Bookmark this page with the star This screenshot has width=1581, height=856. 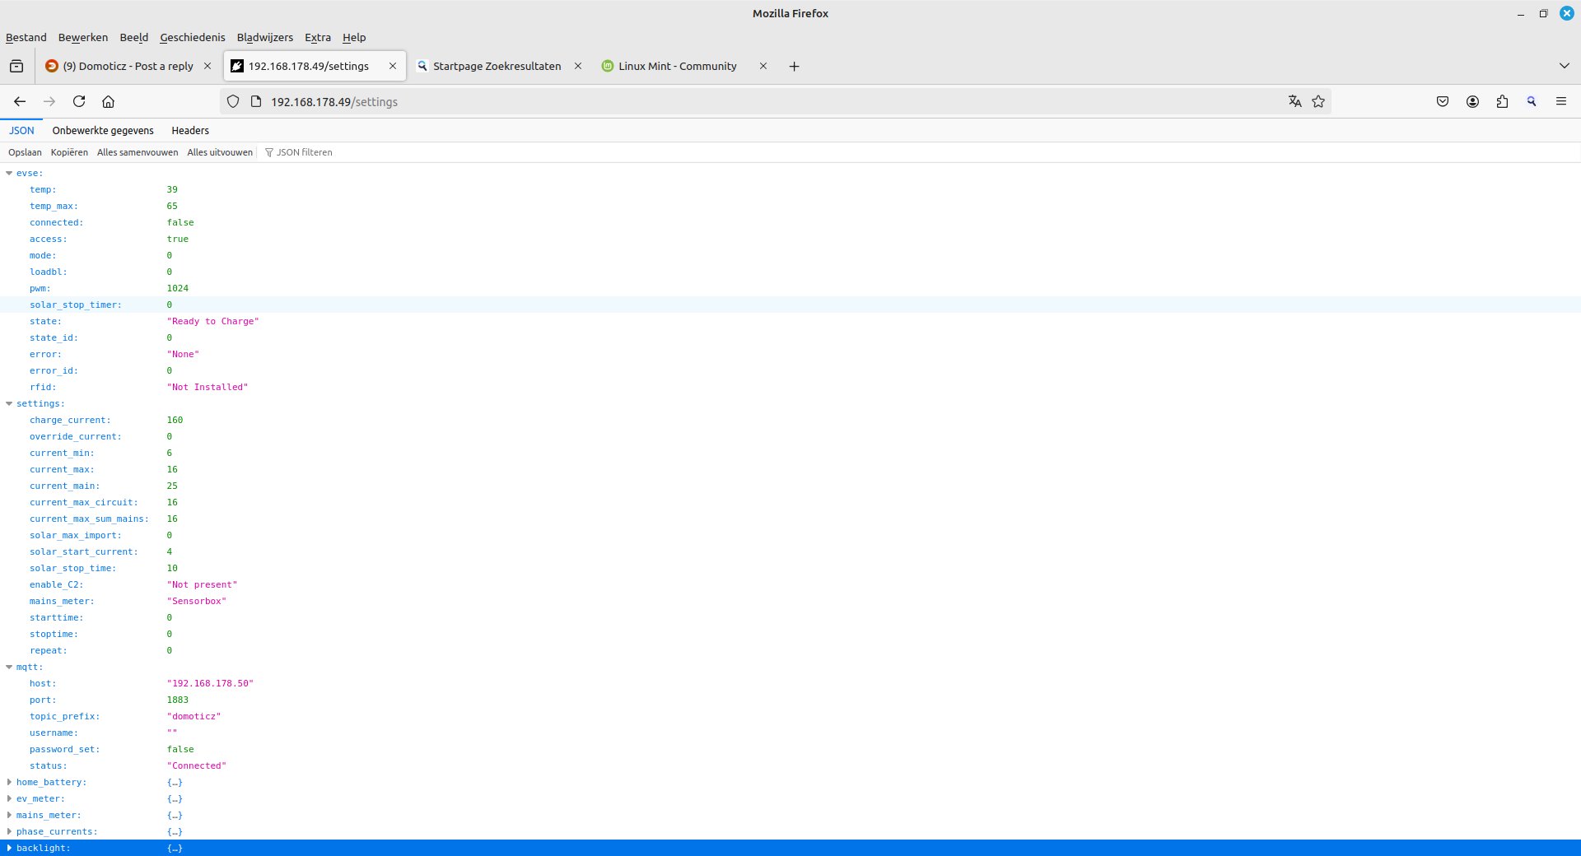click(x=1318, y=101)
